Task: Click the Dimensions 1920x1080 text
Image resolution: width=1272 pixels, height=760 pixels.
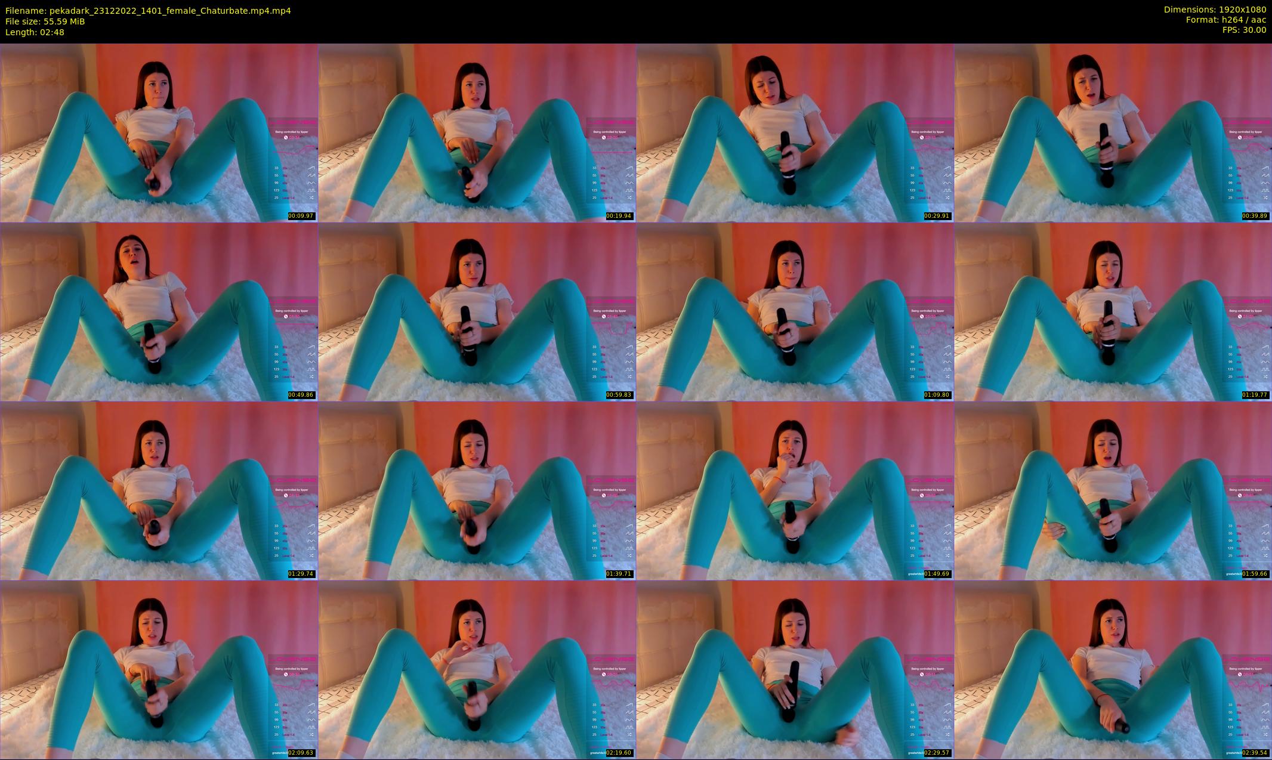Action: point(1215,10)
